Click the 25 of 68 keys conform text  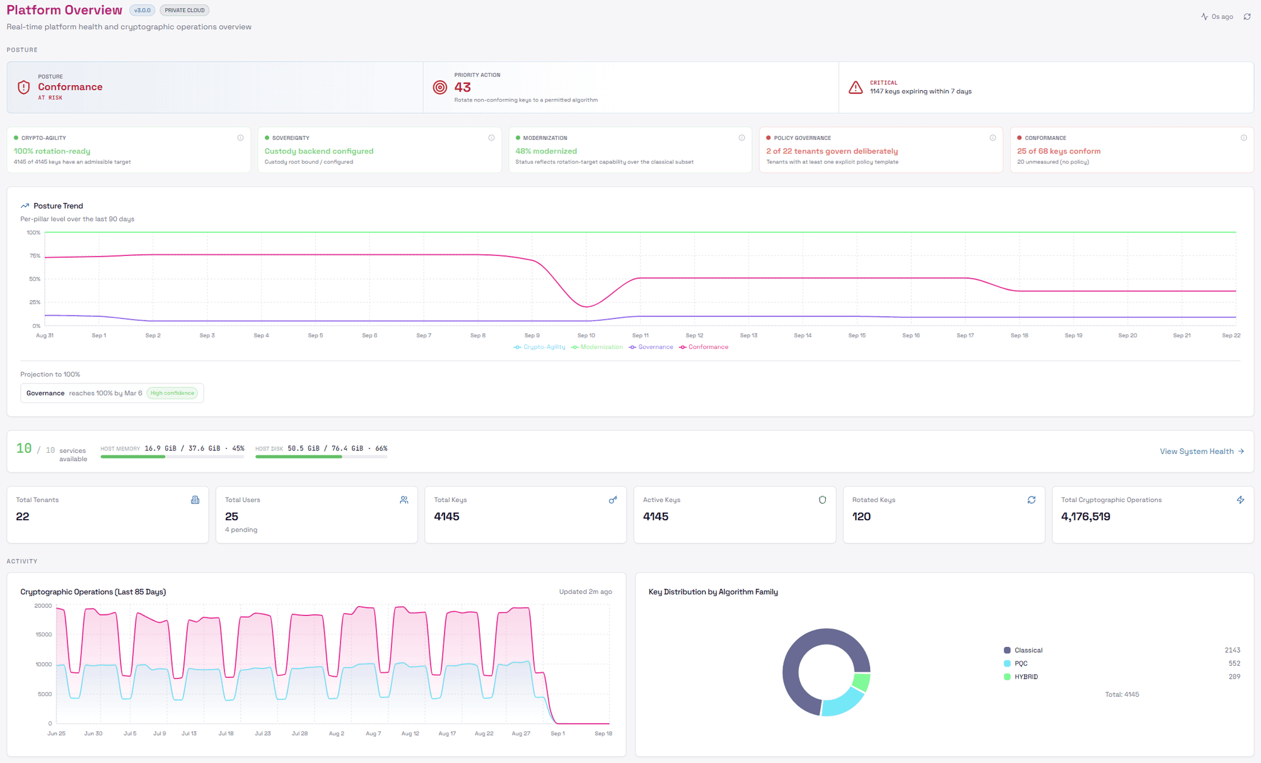1059,151
